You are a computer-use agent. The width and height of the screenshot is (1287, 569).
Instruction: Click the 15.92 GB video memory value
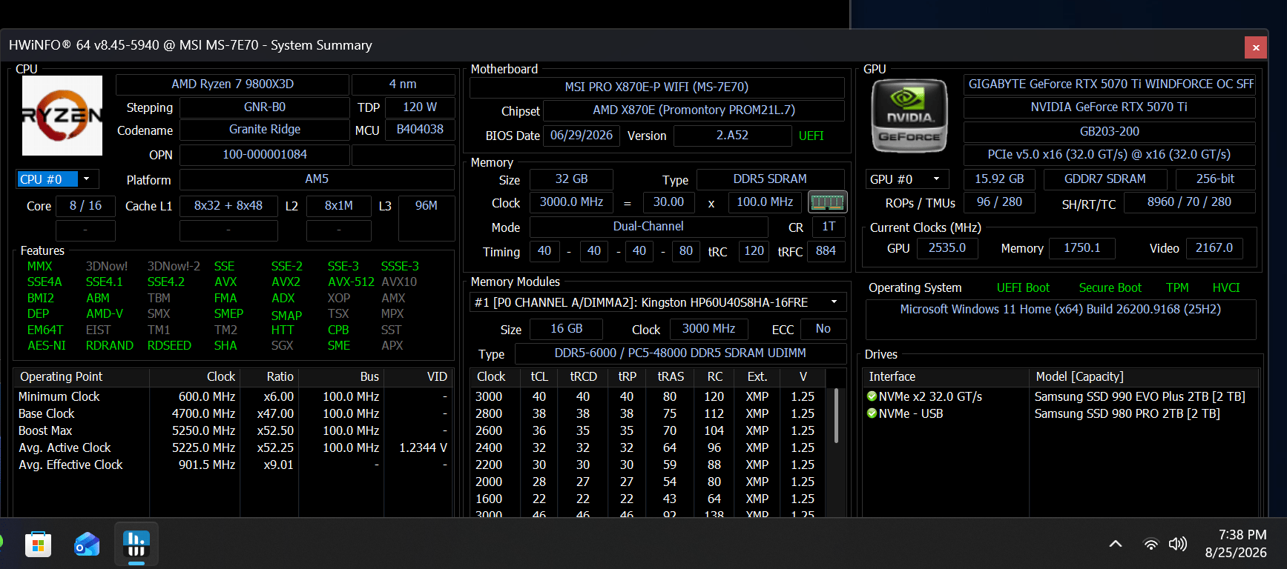point(999,179)
